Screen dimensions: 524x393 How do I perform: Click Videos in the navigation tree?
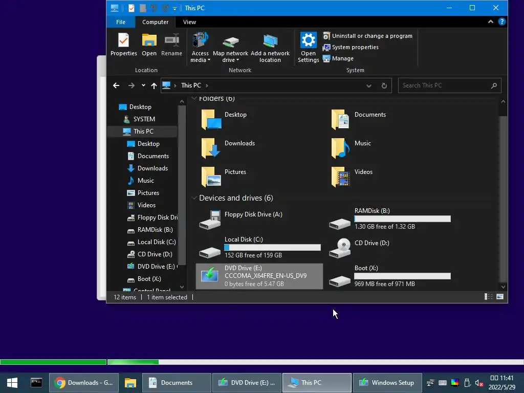pos(146,205)
